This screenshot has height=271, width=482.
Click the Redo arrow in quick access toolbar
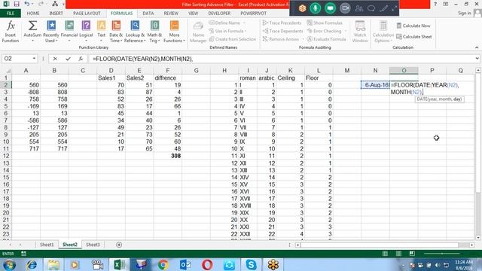pos(41,4)
